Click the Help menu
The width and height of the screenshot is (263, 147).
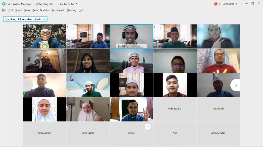pos(81,10)
